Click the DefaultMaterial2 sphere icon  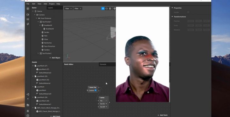pyautogui.click(x=37, y=73)
